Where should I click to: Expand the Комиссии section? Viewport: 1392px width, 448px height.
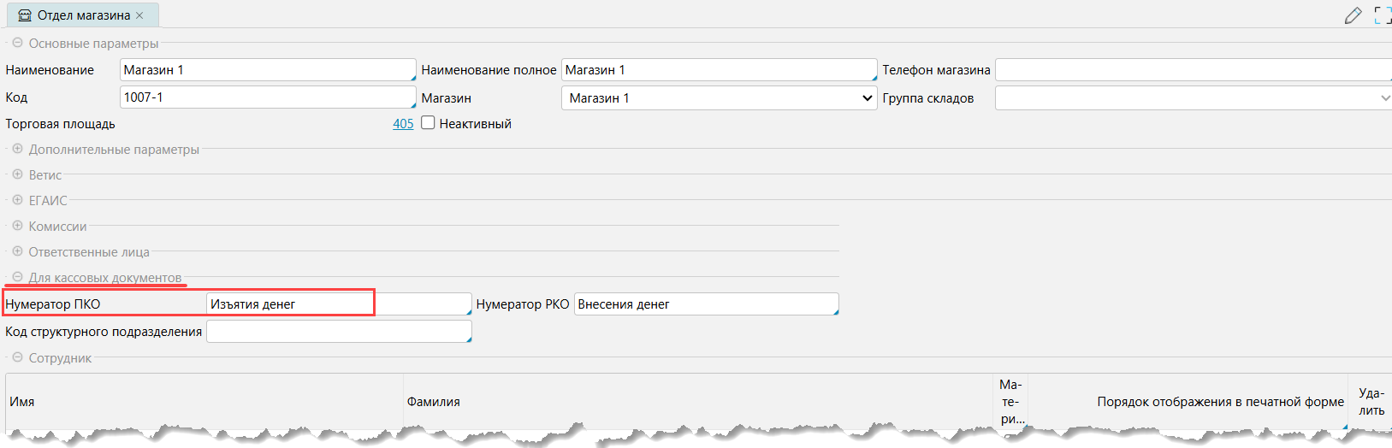[x=17, y=226]
